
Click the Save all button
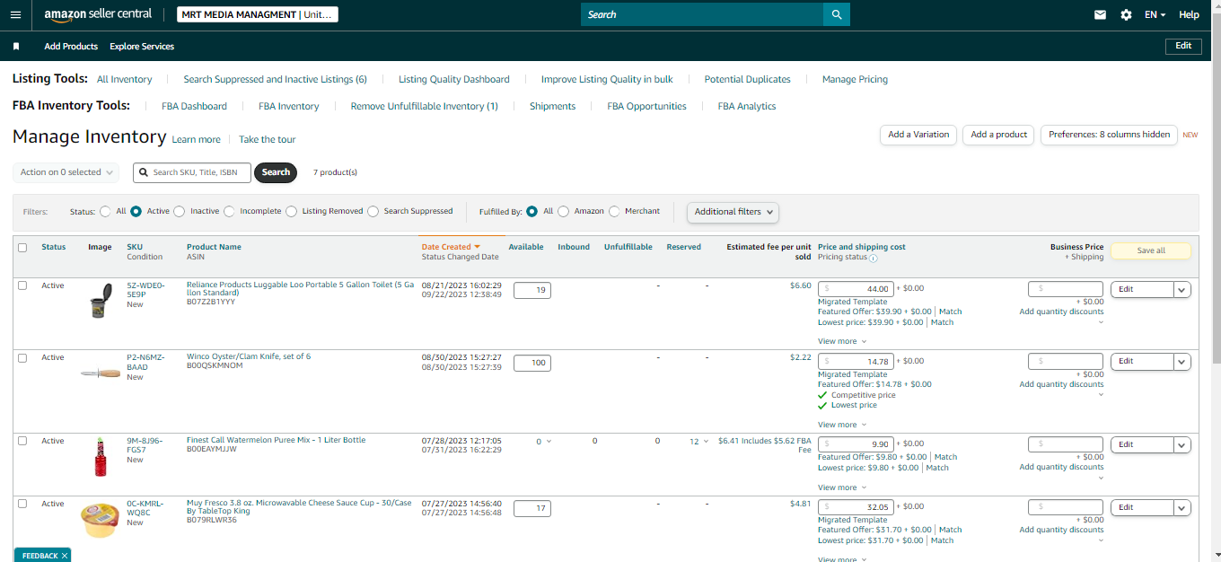click(1151, 250)
